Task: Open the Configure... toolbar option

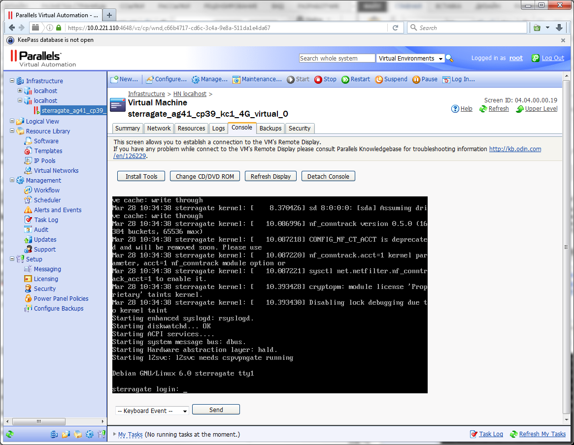Action: click(166, 79)
